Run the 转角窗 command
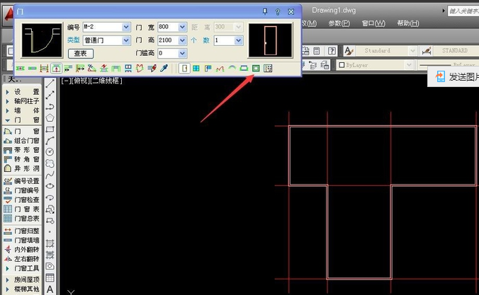The image size is (479, 295). click(x=22, y=159)
